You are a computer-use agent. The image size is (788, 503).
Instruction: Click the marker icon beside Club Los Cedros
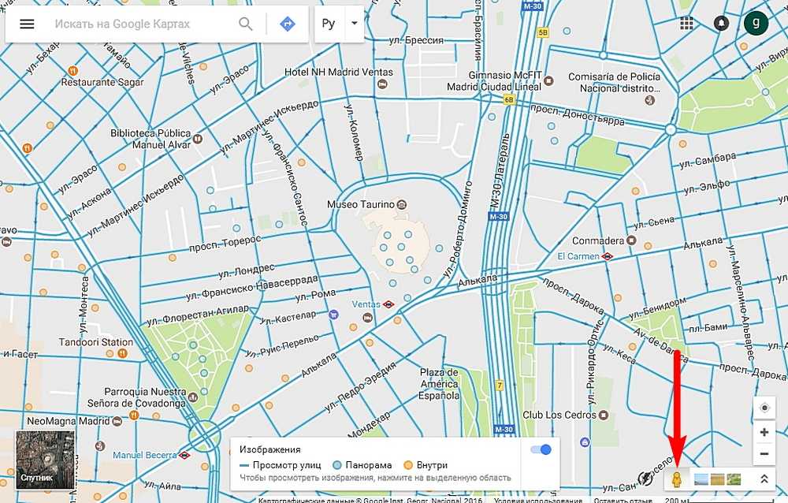point(604,415)
